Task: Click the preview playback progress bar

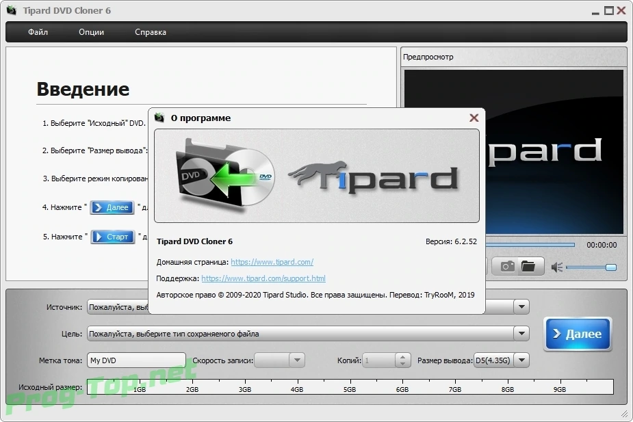Action: point(530,245)
